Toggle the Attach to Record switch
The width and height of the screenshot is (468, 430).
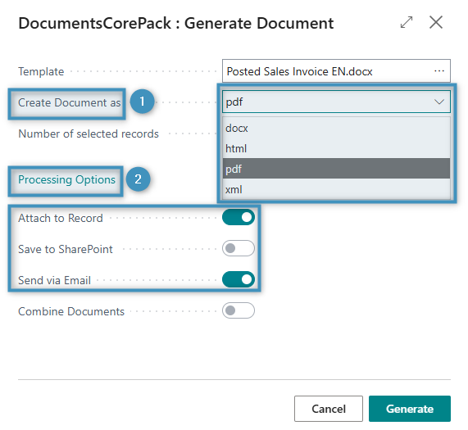pyautogui.click(x=239, y=217)
